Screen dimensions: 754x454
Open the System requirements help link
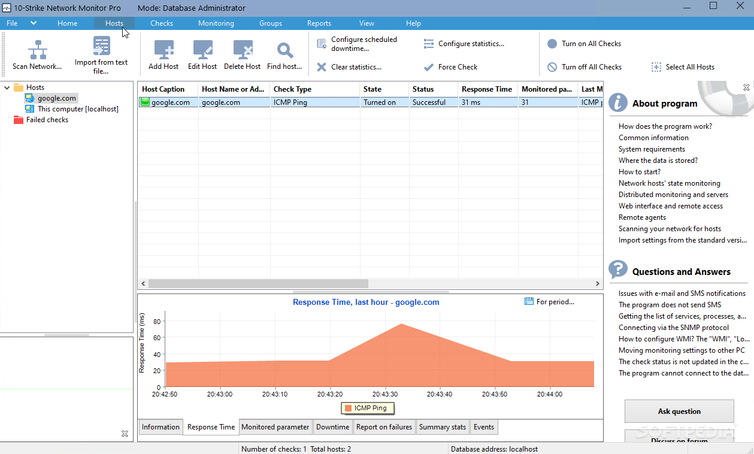(652, 149)
